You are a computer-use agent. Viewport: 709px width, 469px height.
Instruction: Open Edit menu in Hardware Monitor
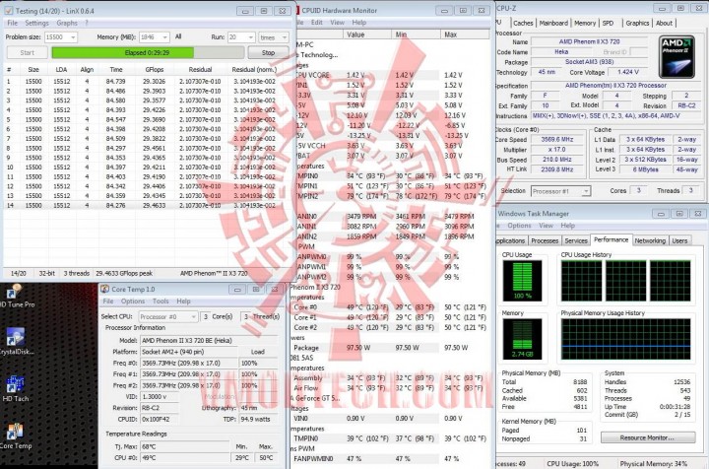[316, 22]
